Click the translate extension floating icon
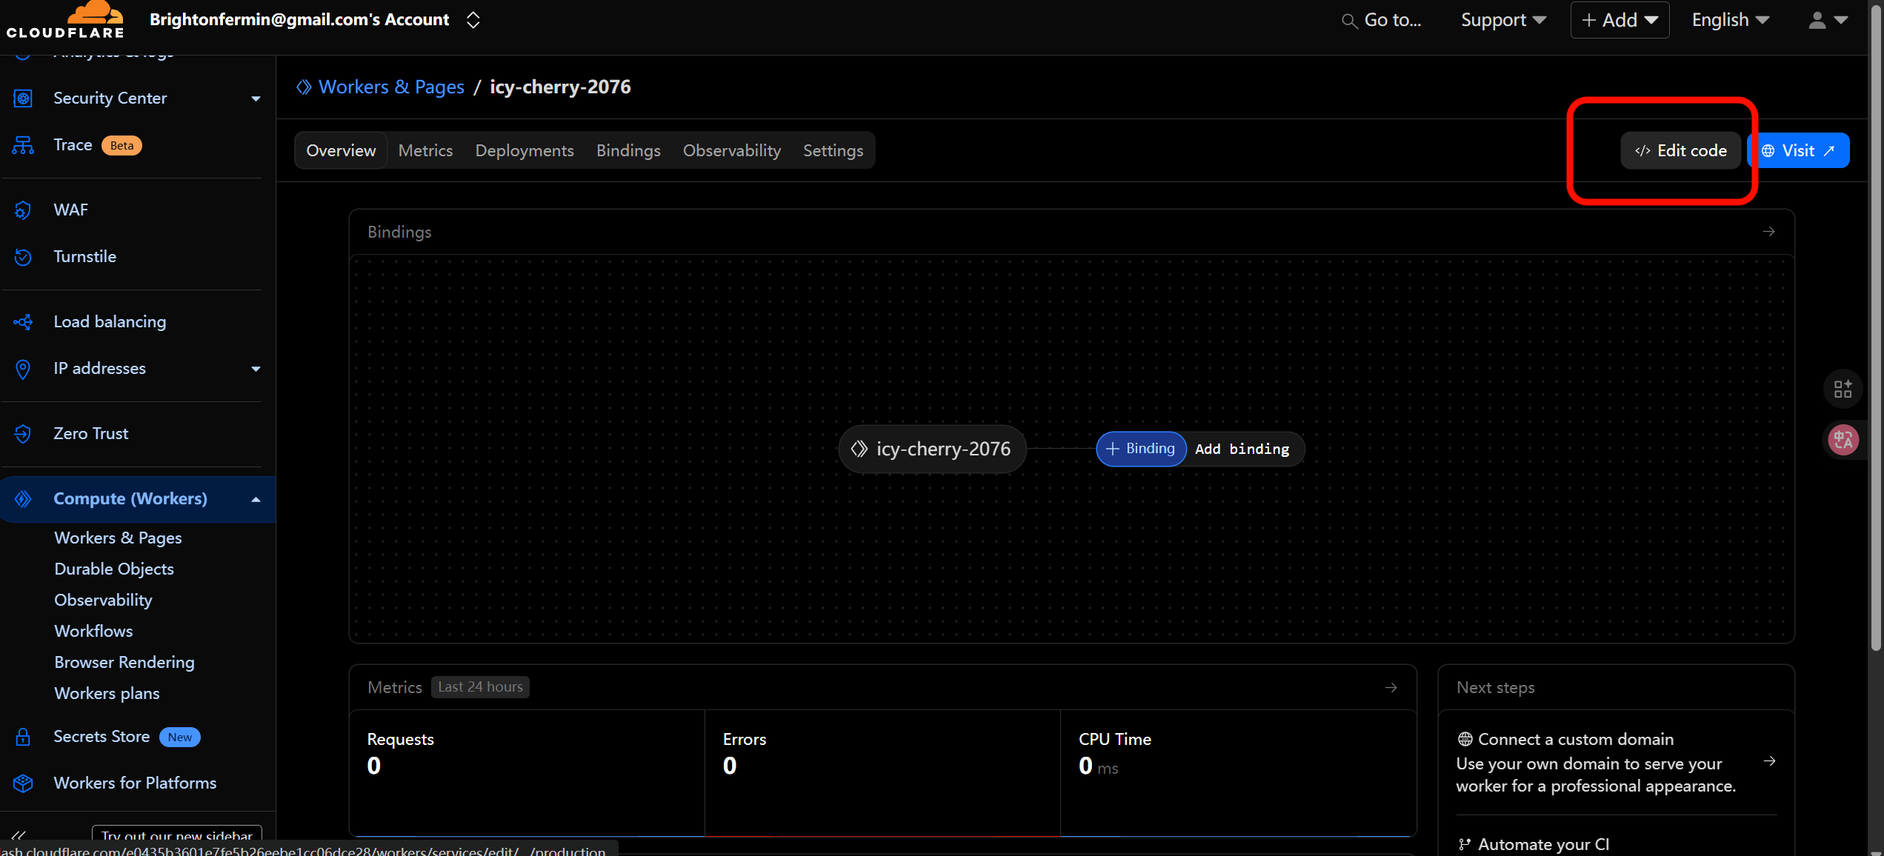The height and width of the screenshot is (856, 1884). [x=1843, y=440]
